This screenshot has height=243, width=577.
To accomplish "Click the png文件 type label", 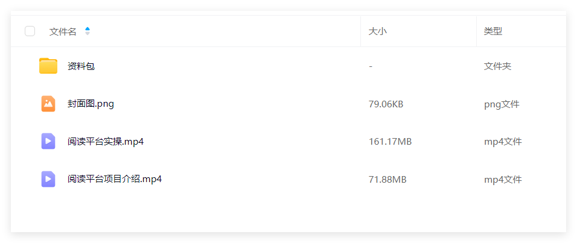I will click(x=502, y=104).
